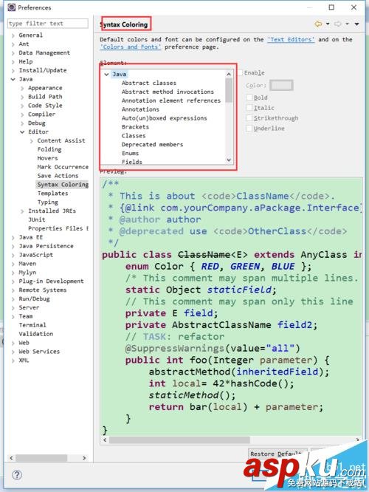Select Folding preference page

[x=49, y=149]
